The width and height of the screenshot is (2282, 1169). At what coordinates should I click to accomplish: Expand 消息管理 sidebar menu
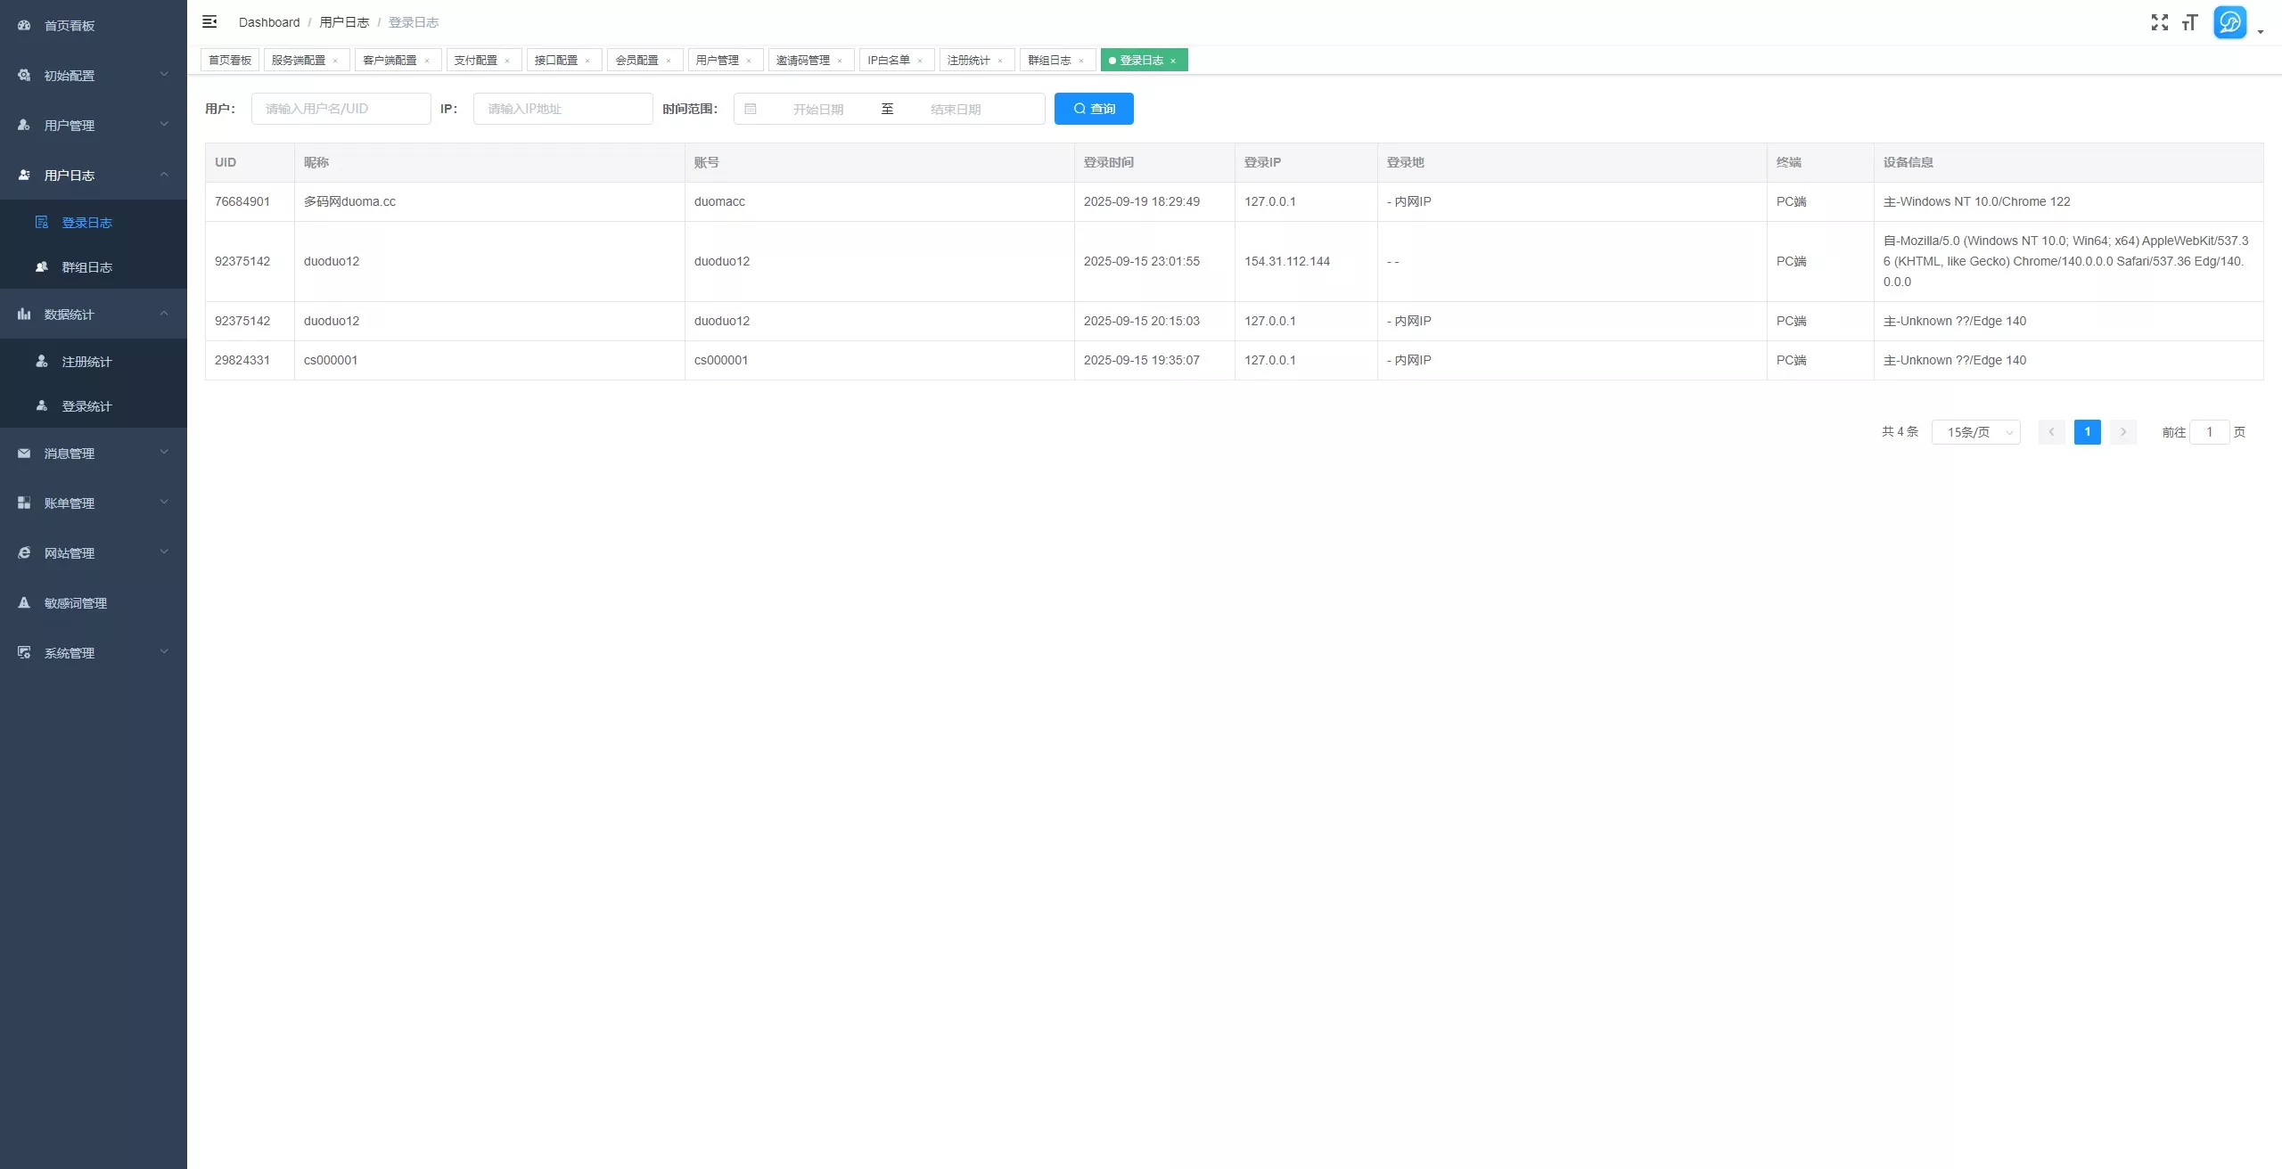[x=94, y=453]
